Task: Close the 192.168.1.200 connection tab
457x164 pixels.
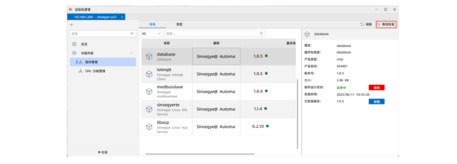Action: pos(122,17)
